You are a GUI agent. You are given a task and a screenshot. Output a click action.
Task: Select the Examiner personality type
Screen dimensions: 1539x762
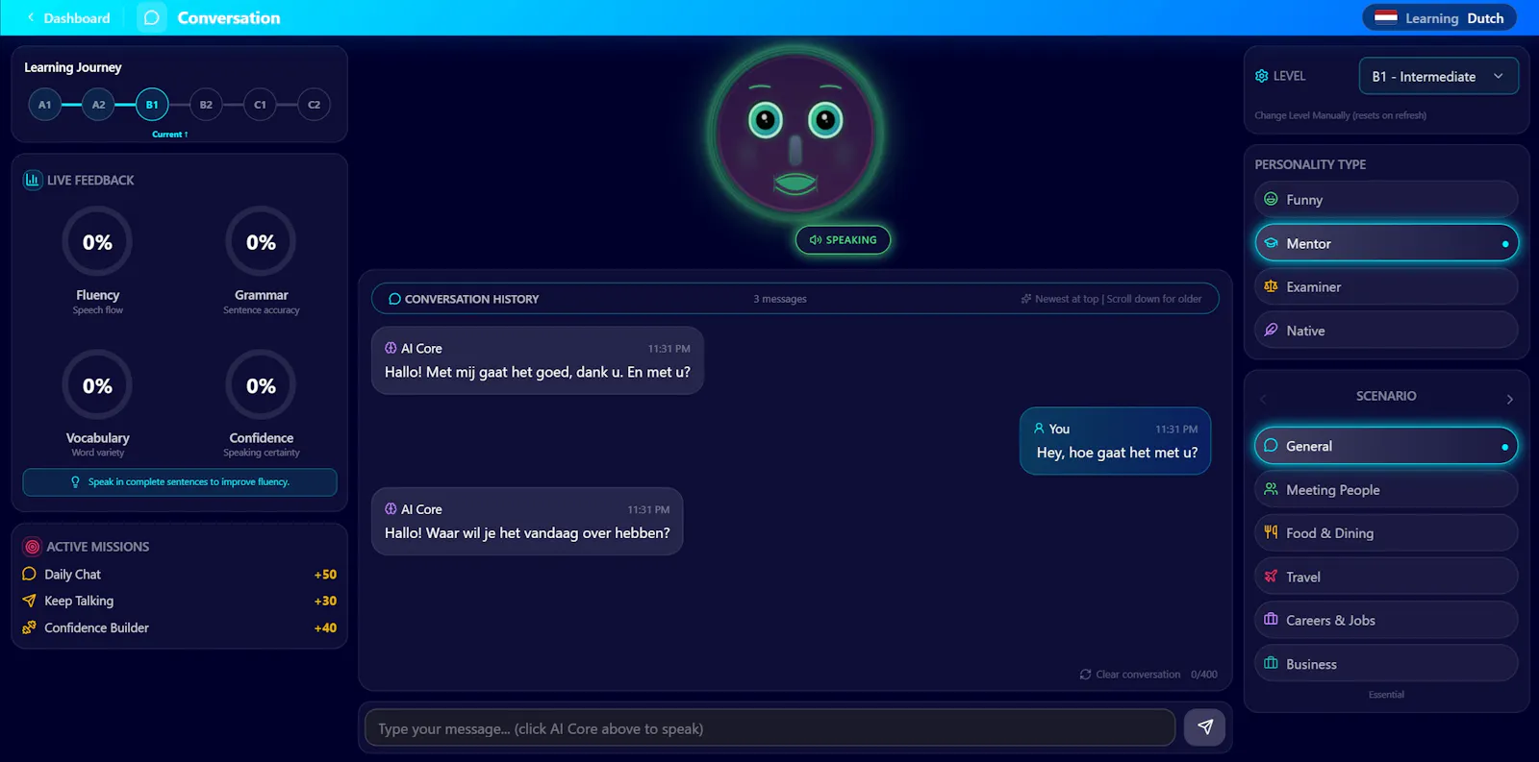tap(1386, 286)
